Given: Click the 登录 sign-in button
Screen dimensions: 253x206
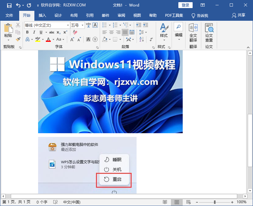Looking at the screenshot, I should pos(185,5).
